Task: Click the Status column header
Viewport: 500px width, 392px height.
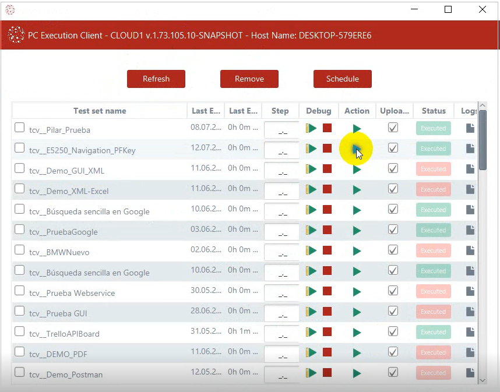Action: click(x=434, y=111)
